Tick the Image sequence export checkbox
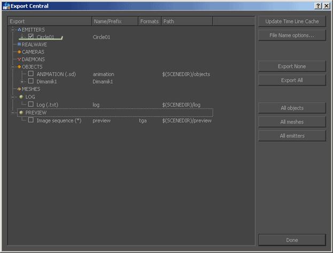This screenshot has height=253, width=333. [x=31, y=120]
